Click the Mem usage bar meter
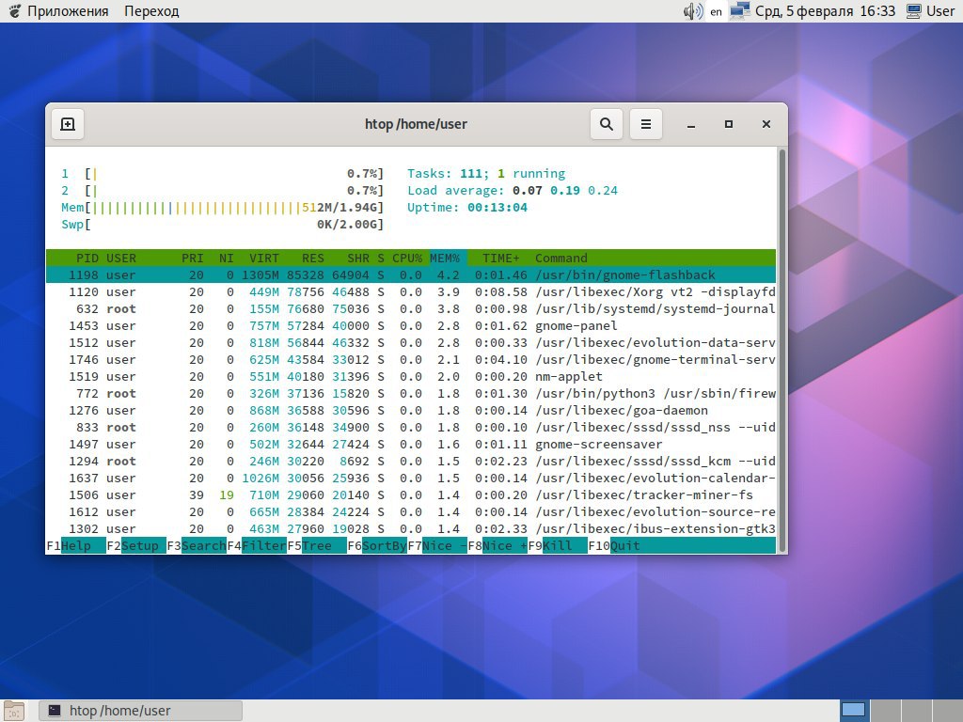 click(x=222, y=208)
